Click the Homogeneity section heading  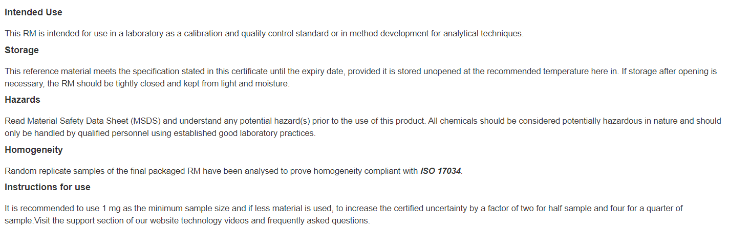(x=34, y=150)
